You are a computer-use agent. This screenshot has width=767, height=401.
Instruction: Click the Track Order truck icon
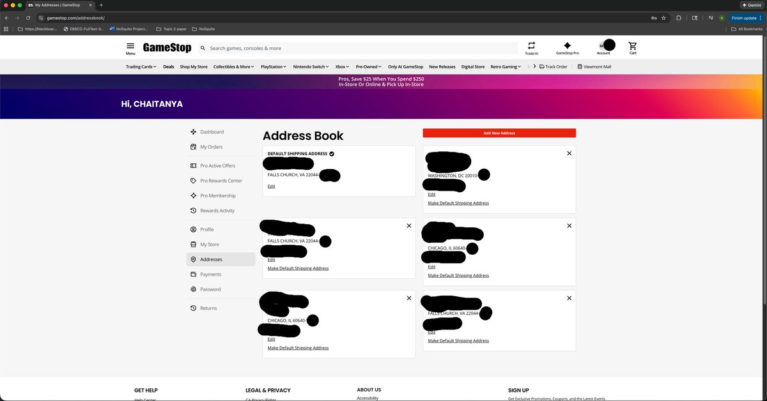pyautogui.click(x=542, y=66)
